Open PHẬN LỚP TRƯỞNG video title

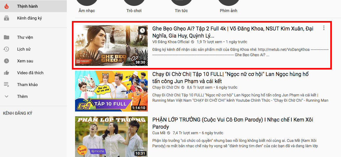pyautogui.click(x=233, y=123)
